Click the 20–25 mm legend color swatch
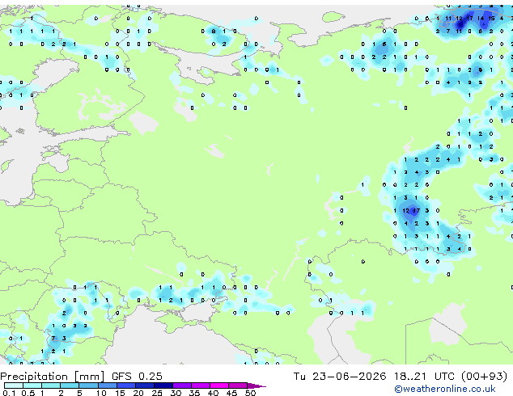Viewport: 513px width, 396px height. coord(145,385)
